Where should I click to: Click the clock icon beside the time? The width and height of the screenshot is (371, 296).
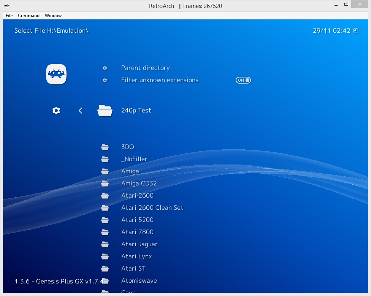pyautogui.click(x=356, y=31)
